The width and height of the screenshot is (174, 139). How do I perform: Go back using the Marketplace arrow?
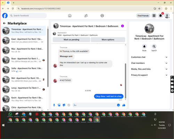(x=4, y=23)
